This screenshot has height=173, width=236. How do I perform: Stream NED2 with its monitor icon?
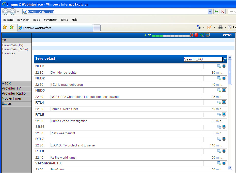(x=224, y=78)
